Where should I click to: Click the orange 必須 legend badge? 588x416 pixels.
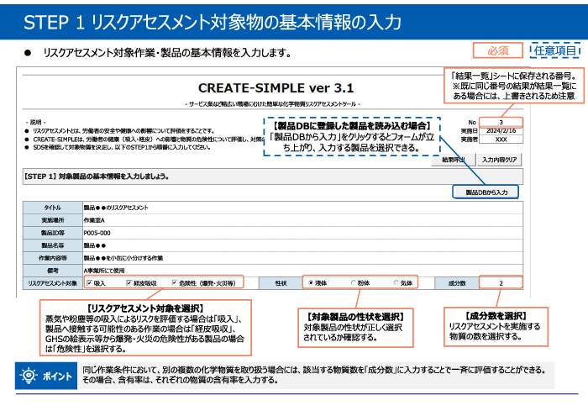[x=497, y=50]
